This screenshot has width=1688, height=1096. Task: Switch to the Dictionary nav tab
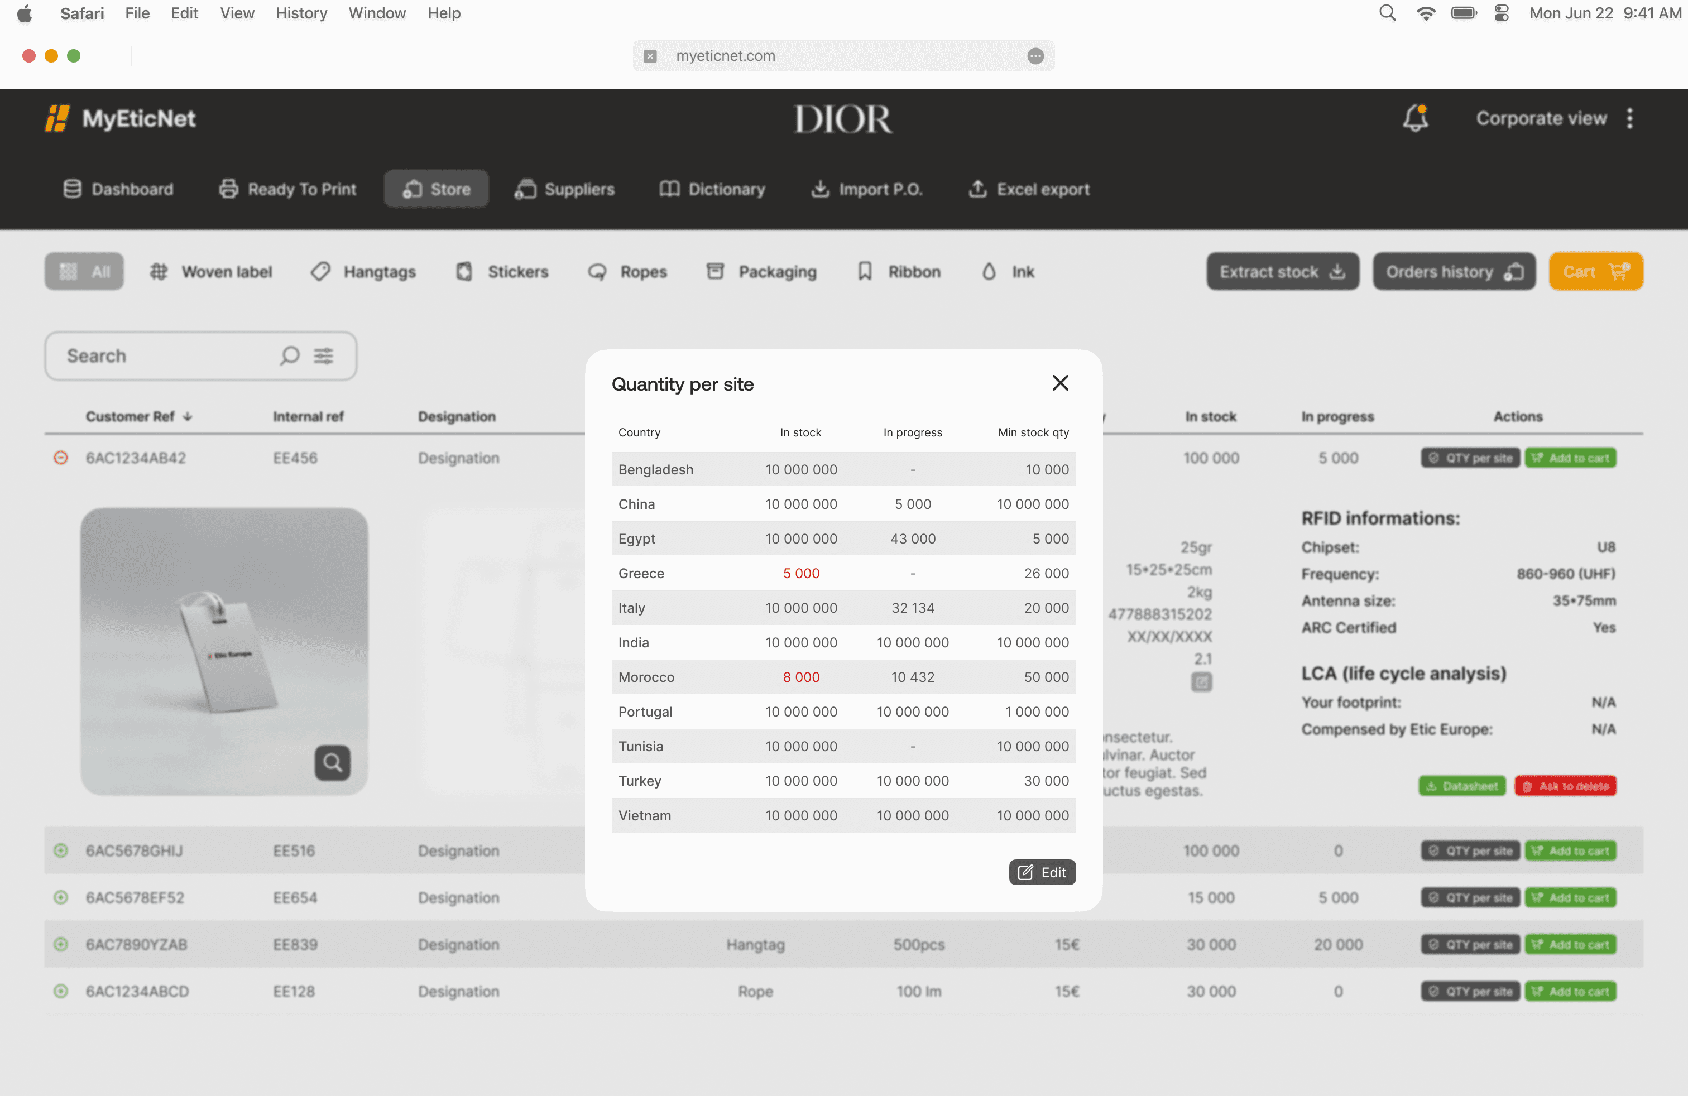point(712,189)
